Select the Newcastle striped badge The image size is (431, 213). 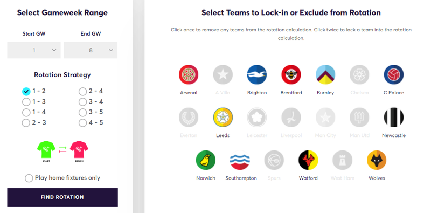pyautogui.click(x=394, y=117)
